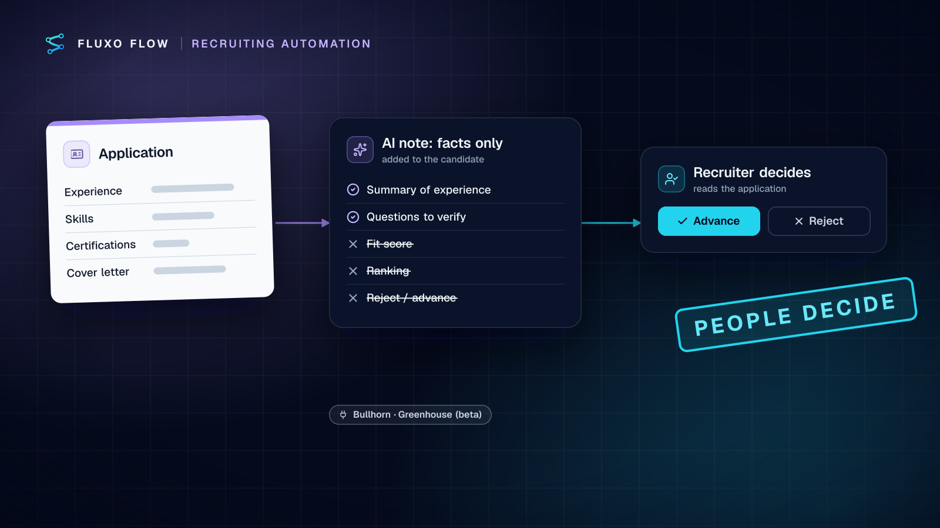The height and width of the screenshot is (528, 940).
Task: Select the Skills row label
Action: [x=79, y=219]
